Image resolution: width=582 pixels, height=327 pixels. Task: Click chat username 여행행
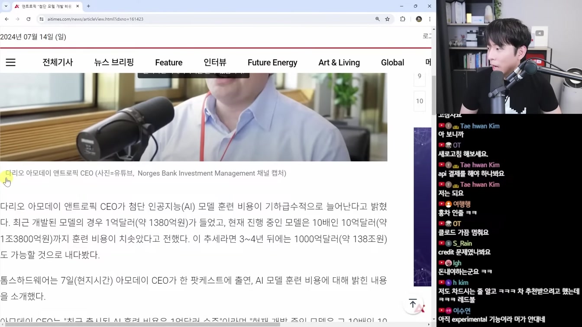coord(462,204)
